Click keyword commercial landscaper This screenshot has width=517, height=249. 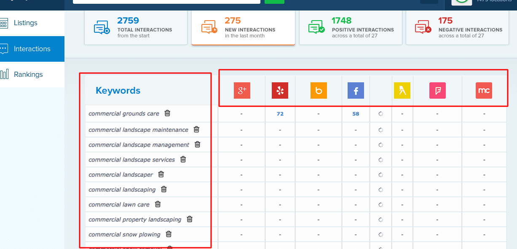(121, 175)
